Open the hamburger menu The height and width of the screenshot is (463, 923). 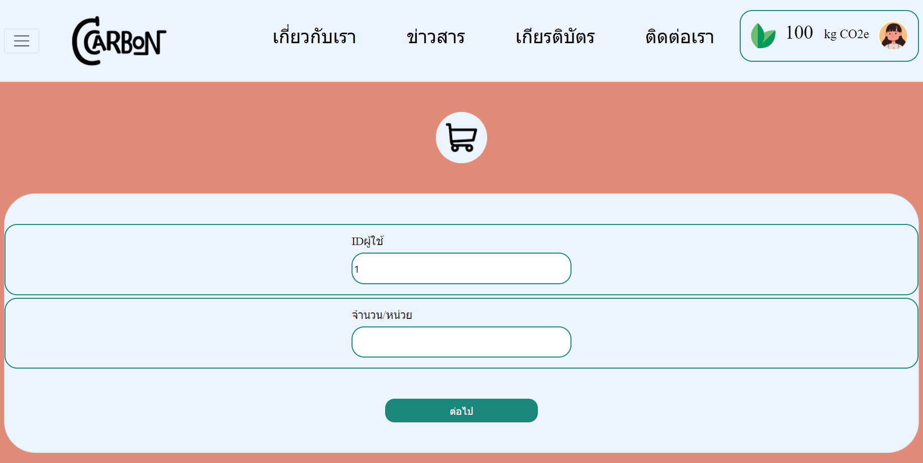(22, 41)
